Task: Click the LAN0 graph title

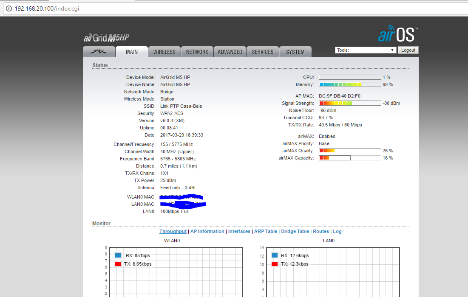Action: click(x=329, y=241)
